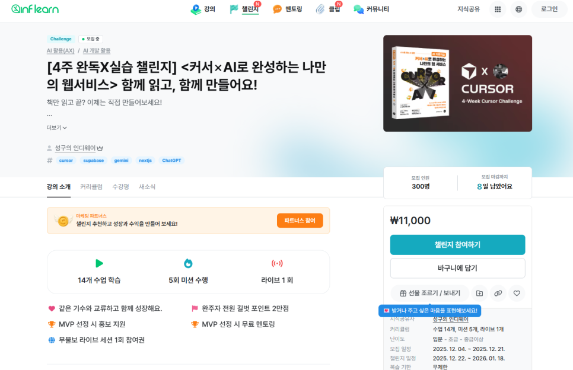Open the AI 개발 활용 category link
The image size is (573, 370).
point(97,51)
